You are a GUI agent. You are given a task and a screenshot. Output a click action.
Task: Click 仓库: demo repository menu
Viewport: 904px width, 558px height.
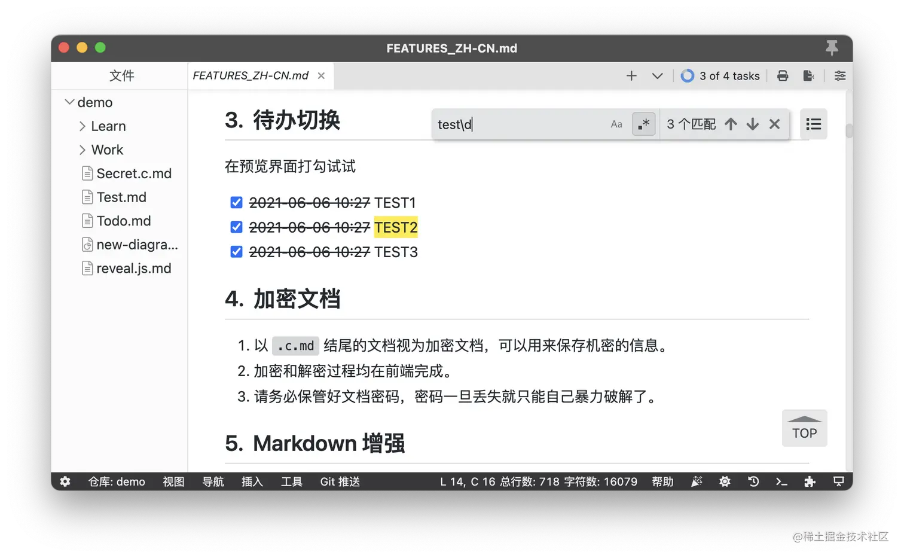[x=117, y=481]
